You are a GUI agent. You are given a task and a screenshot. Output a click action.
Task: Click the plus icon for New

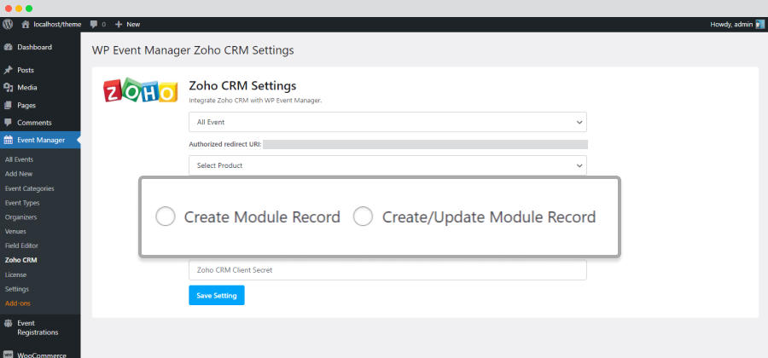pos(118,24)
